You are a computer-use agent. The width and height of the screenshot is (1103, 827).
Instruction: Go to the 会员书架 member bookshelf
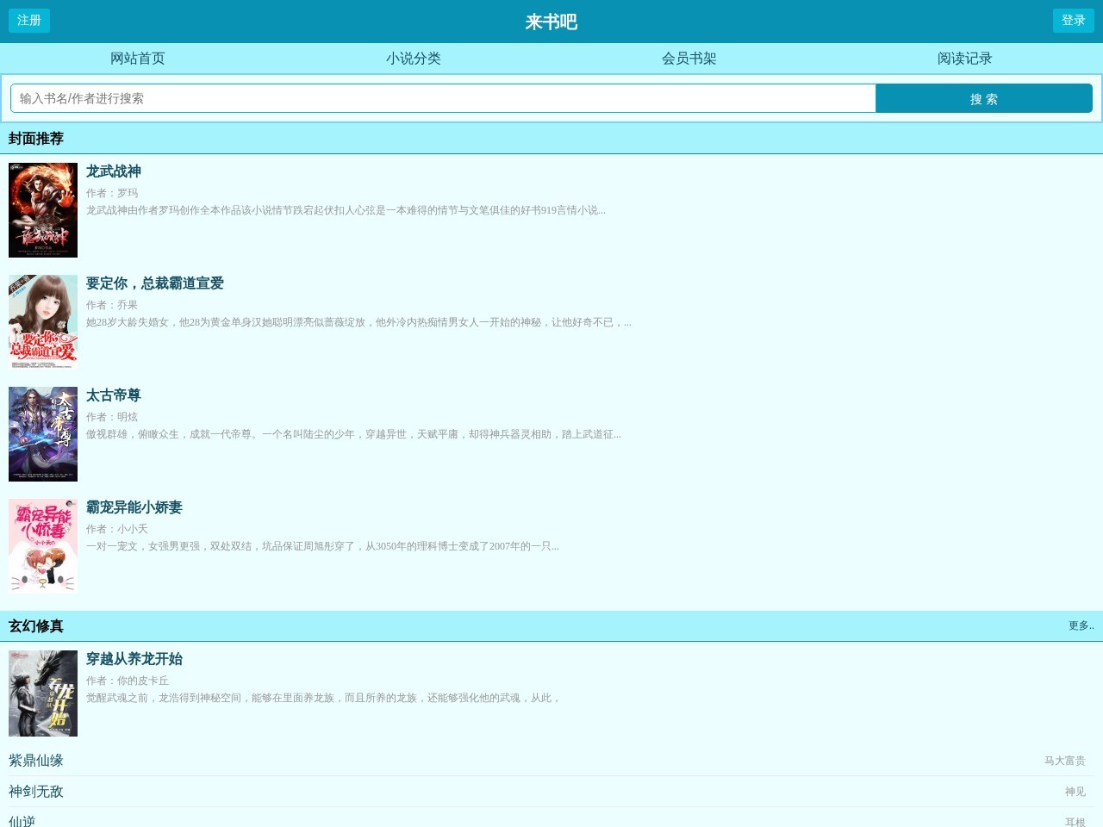(689, 59)
